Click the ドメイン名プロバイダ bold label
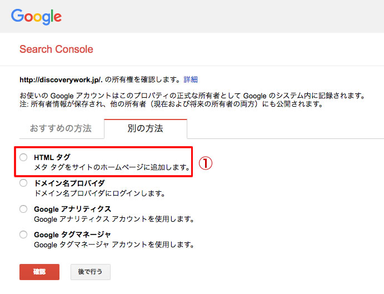This screenshot has width=384, height=294. tap(69, 183)
